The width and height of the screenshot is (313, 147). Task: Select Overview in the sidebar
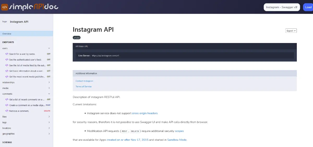[x=26, y=34]
